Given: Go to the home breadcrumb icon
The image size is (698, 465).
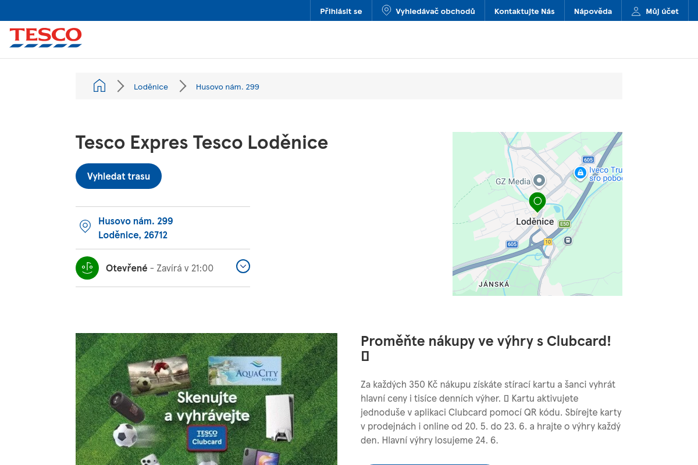Looking at the screenshot, I should click(x=99, y=86).
